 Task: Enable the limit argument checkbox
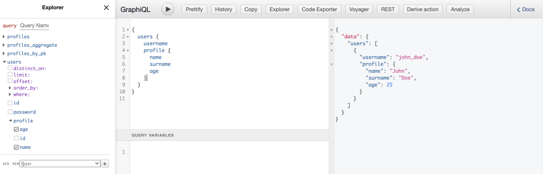click(10, 75)
